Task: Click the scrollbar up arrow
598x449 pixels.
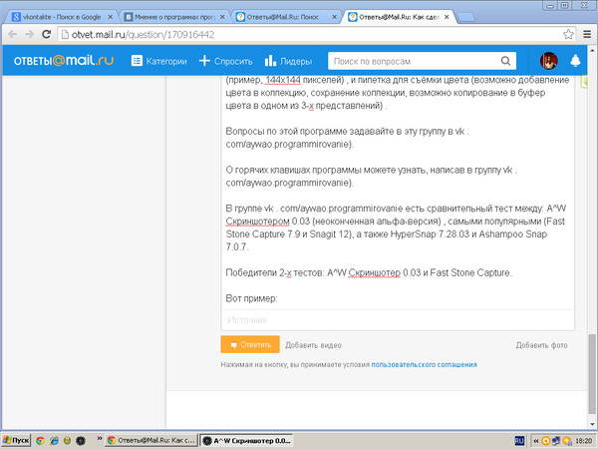Action: coord(592,50)
